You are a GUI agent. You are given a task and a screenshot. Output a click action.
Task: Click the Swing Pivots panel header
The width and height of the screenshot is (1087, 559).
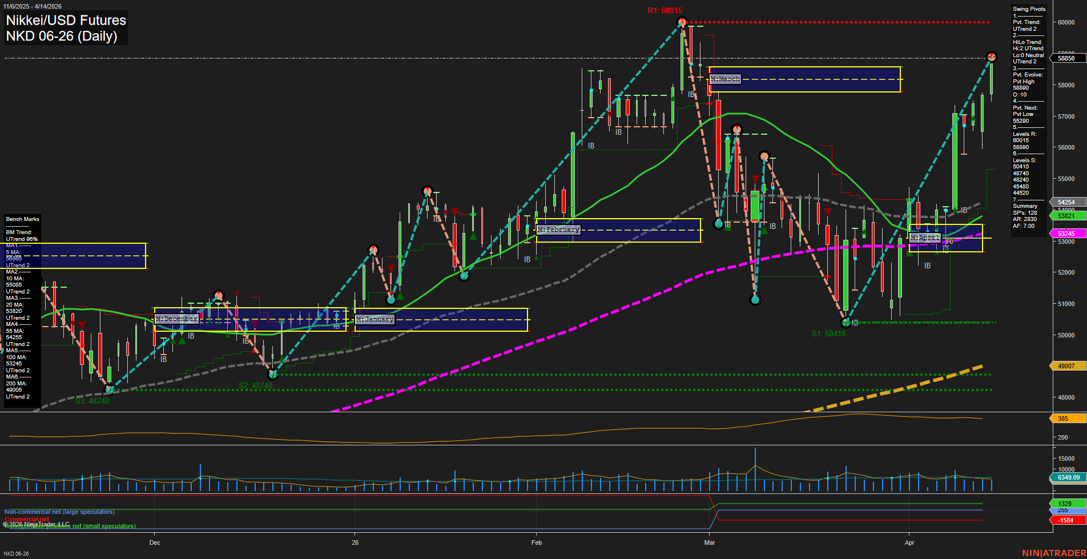click(1029, 9)
